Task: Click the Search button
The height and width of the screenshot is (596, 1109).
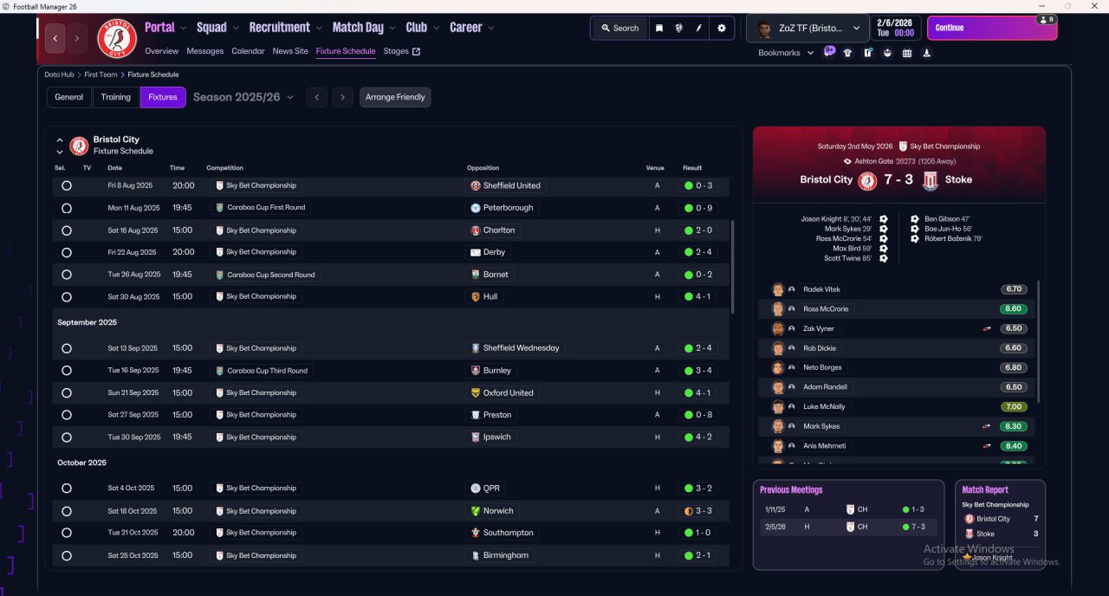Action: 619,28
